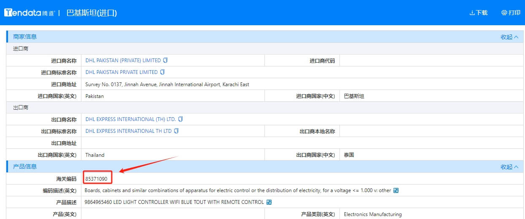Open the DHL PAKISTAN (PRIVATE) LIMITED link
525x219 pixels.
[x=123, y=61]
